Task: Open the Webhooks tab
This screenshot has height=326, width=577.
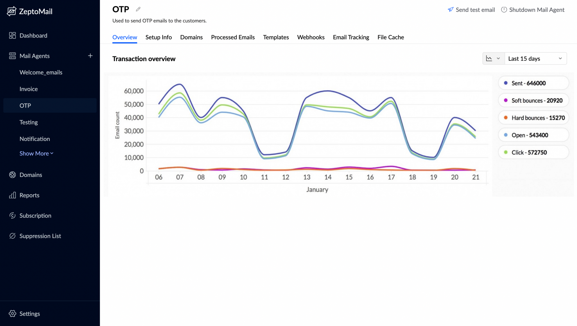Action: [310, 37]
